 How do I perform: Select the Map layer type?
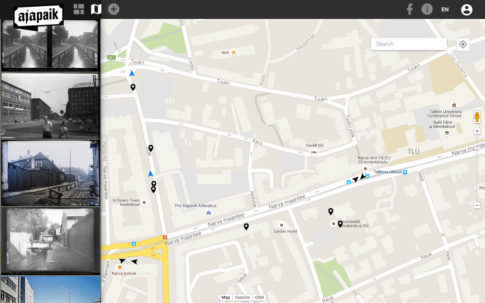tap(226, 297)
